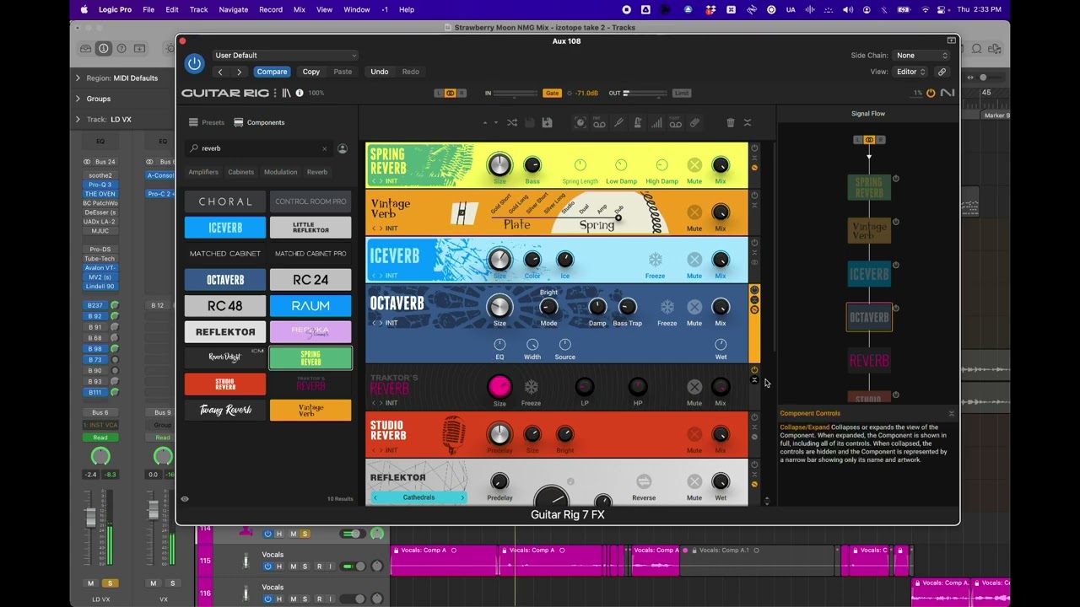Viewport: 1080px width, 607px height.
Task: Click the metronome icon in rack toolbar
Action: pyautogui.click(x=638, y=123)
